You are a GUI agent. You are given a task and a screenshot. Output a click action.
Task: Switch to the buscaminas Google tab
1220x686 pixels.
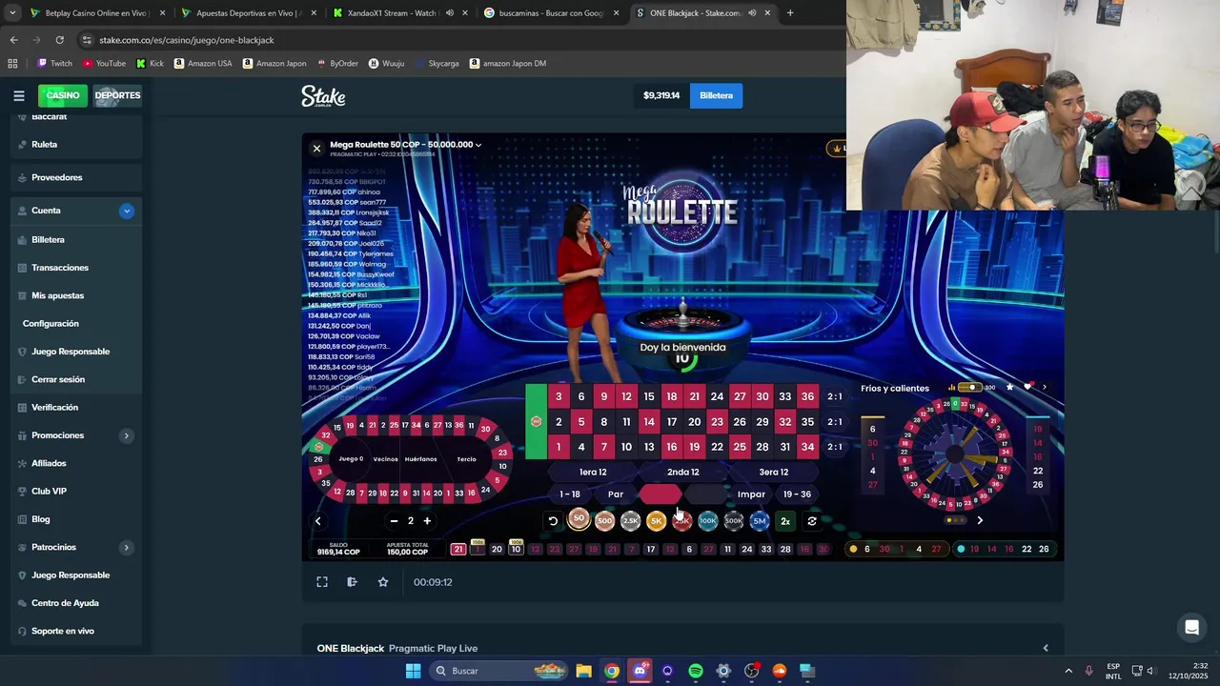(x=551, y=13)
